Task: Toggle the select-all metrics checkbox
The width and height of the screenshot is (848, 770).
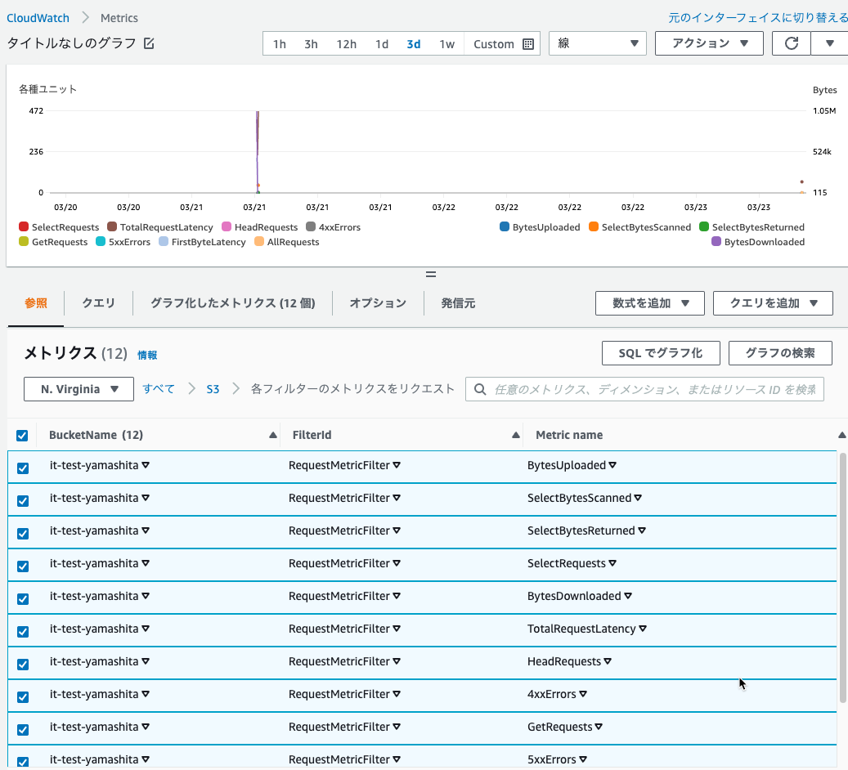Action: (22, 436)
